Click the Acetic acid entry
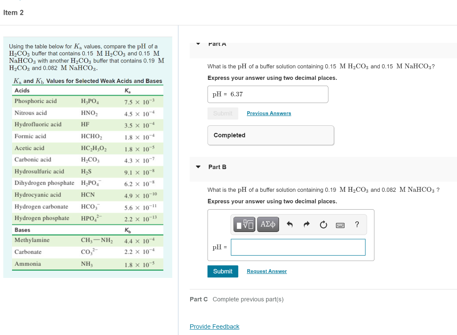457x335 pixels. tap(29, 148)
